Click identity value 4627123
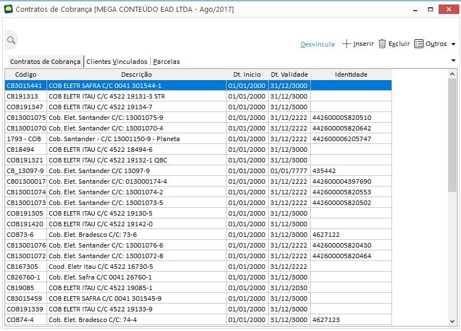The width and height of the screenshot is (461, 331). (326, 320)
